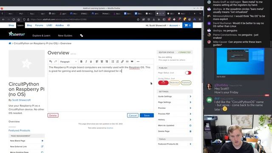Click the guide thumbnail placeholder
Viewport: 272px width, 153px height.
point(26,63)
